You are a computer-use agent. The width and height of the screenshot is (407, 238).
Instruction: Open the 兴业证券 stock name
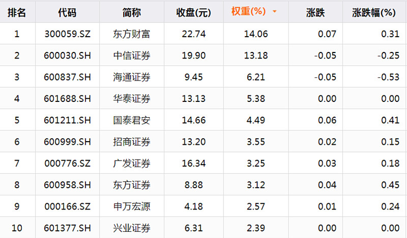tap(132, 228)
